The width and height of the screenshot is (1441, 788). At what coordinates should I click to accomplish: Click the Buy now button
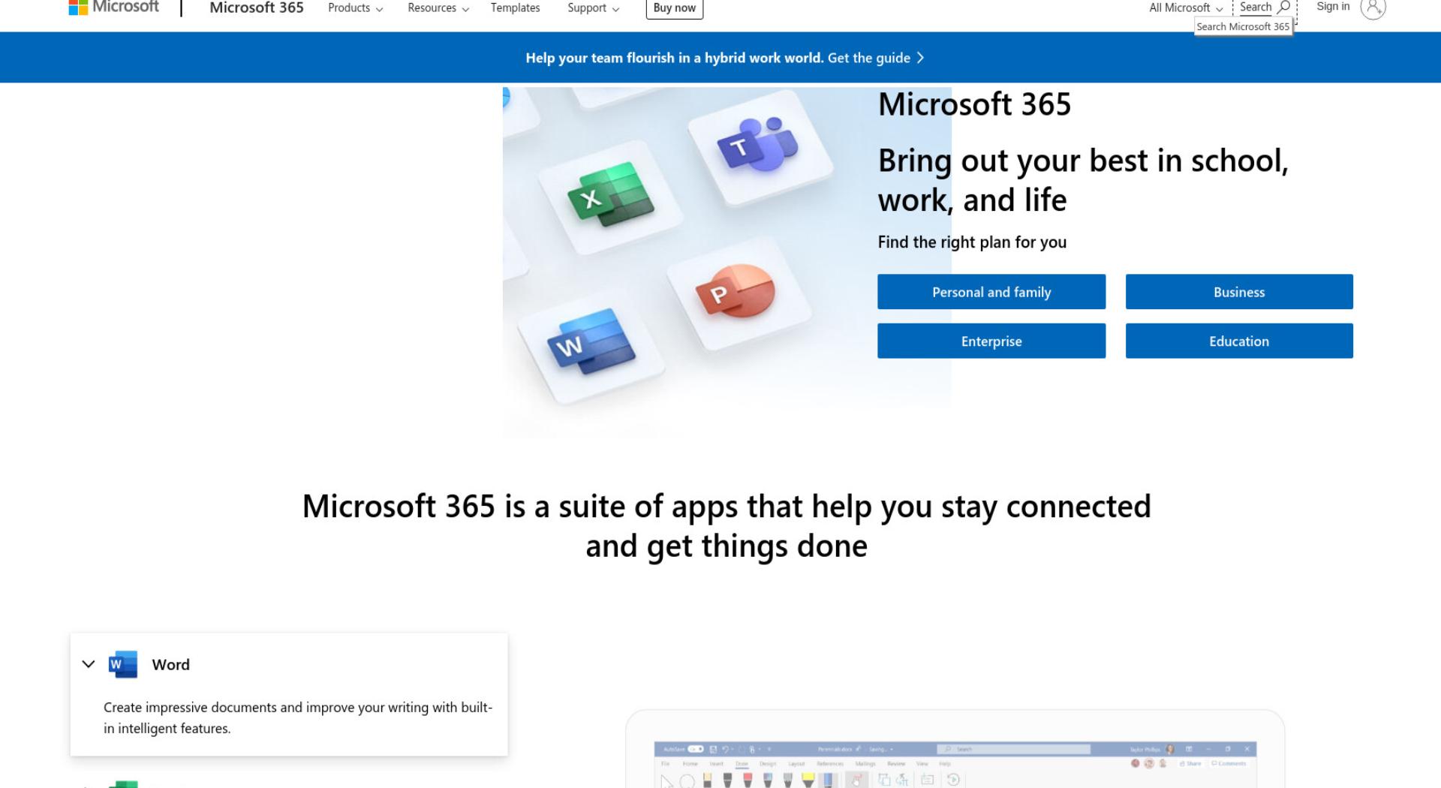674,8
